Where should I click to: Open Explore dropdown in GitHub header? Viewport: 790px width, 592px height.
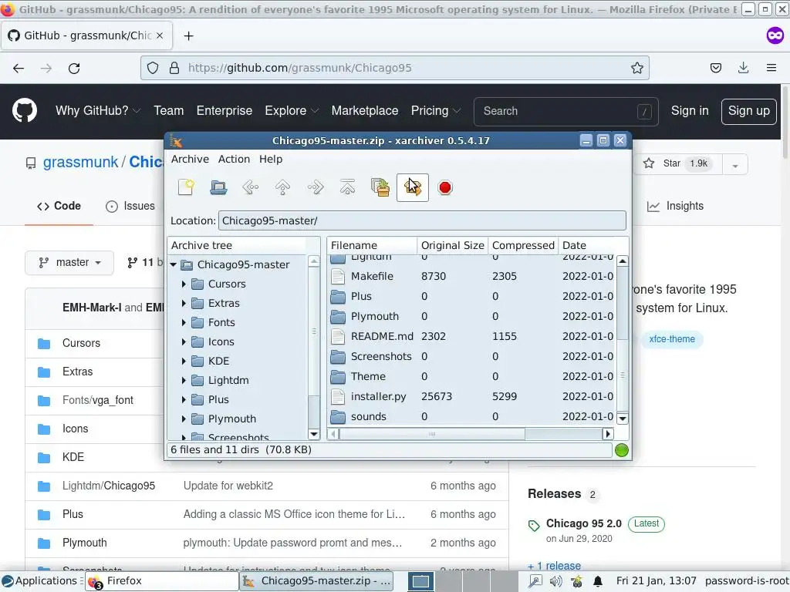[292, 111]
